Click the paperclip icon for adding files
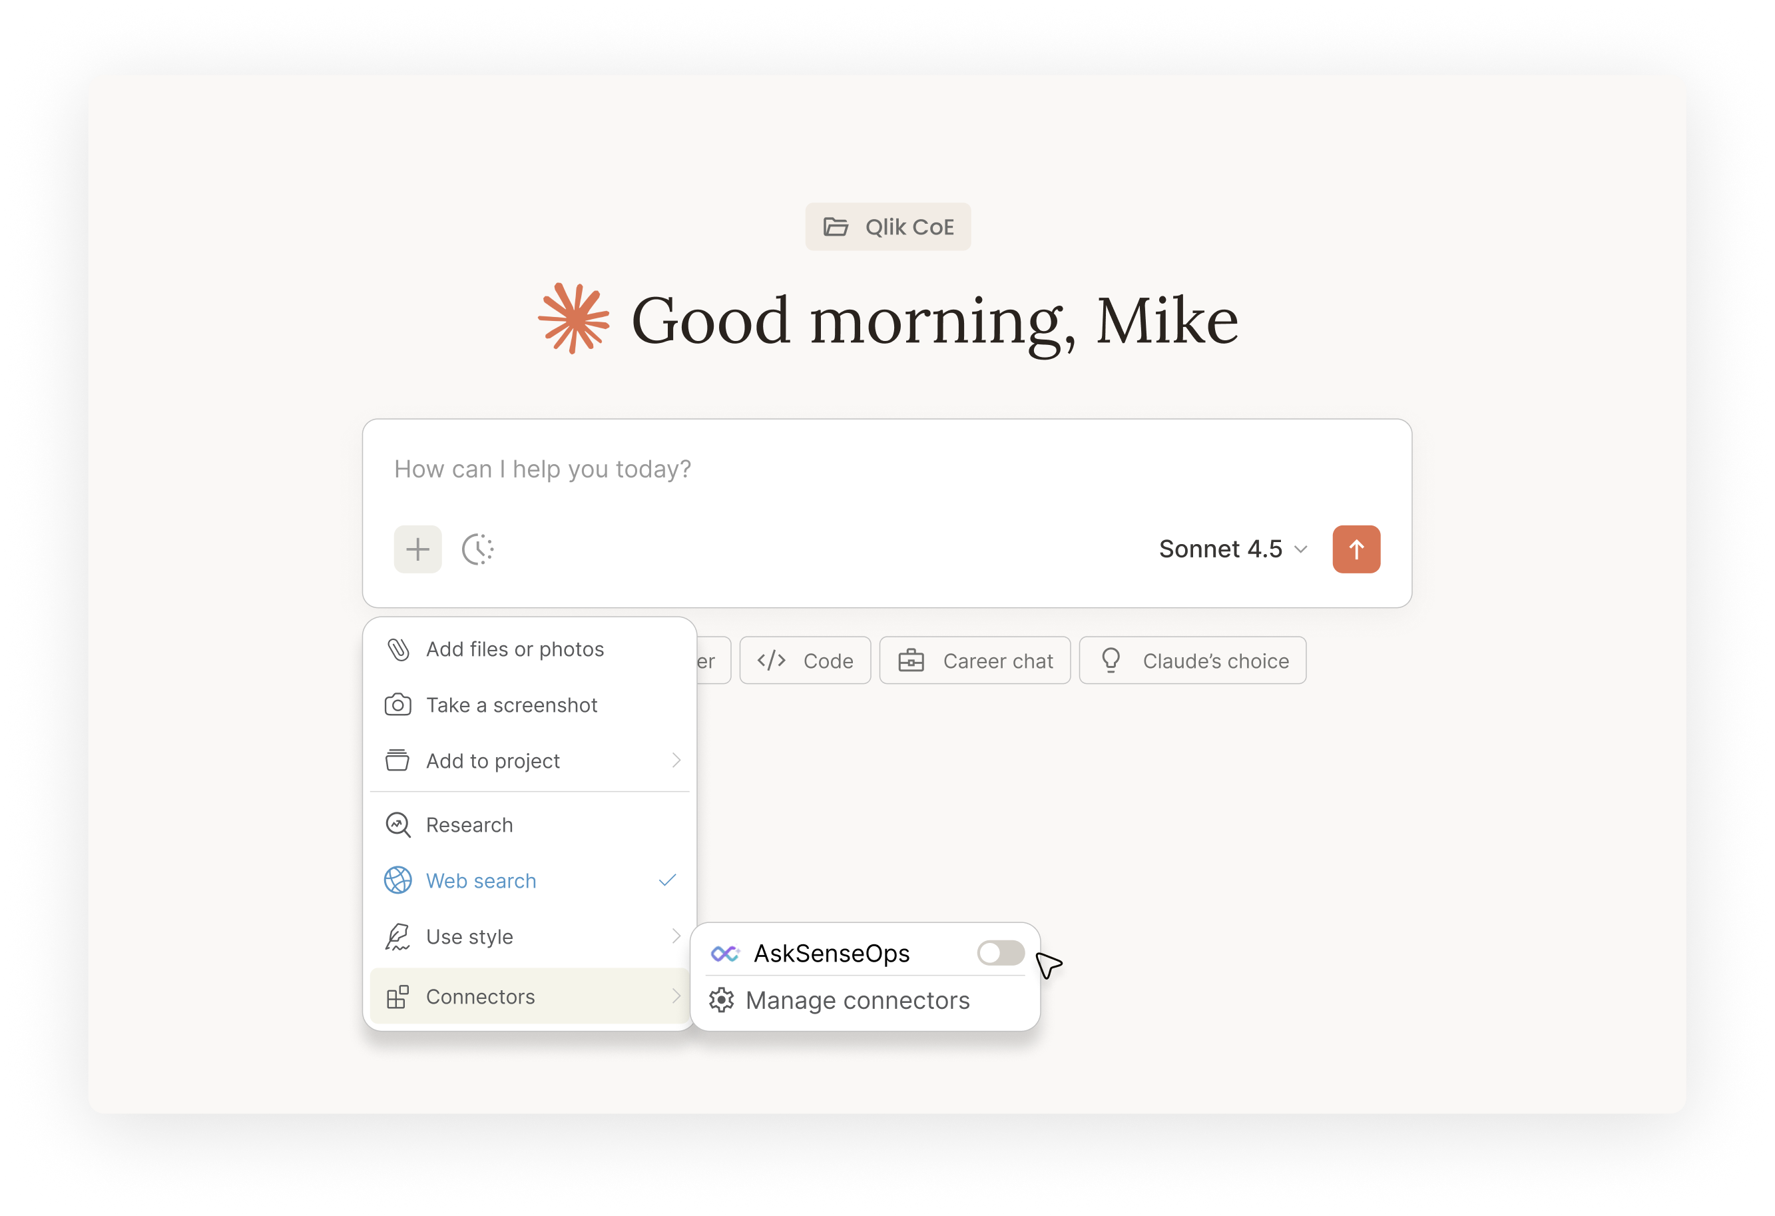This screenshot has height=1216, width=1775. (x=398, y=649)
